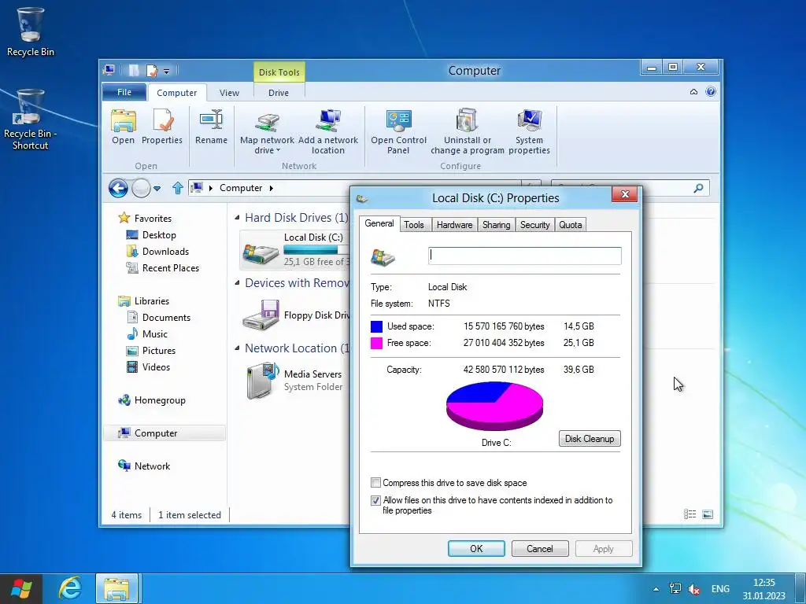This screenshot has height=604, width=806.
Task: Switch to the View ribbon tab
Action: click(x=229, y=93)
